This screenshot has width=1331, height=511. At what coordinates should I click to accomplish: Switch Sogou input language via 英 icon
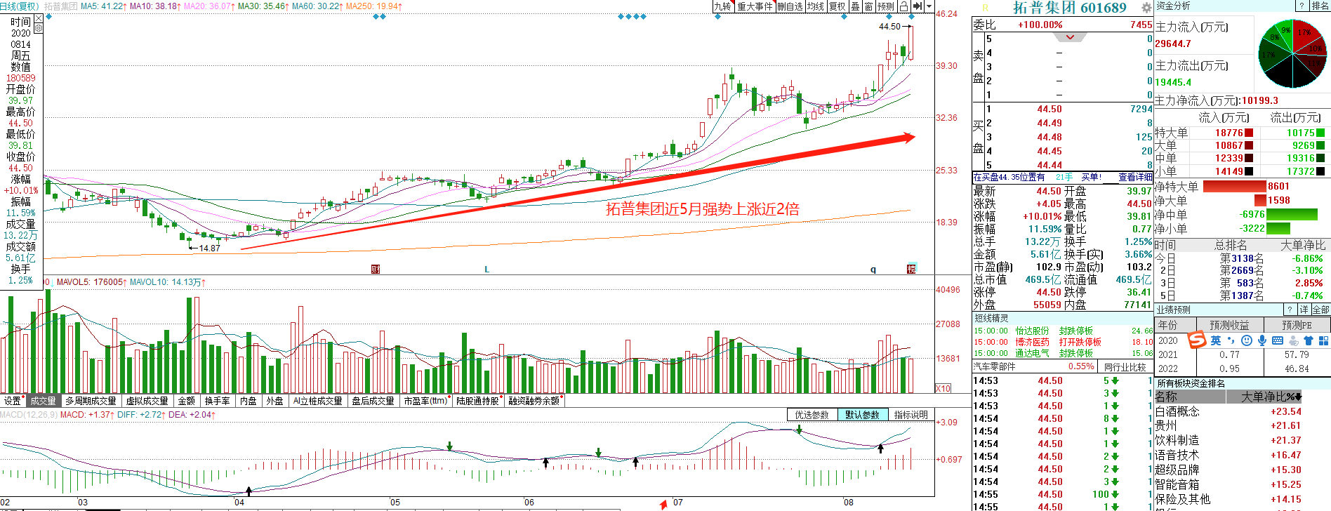[x=1216, y=340]
